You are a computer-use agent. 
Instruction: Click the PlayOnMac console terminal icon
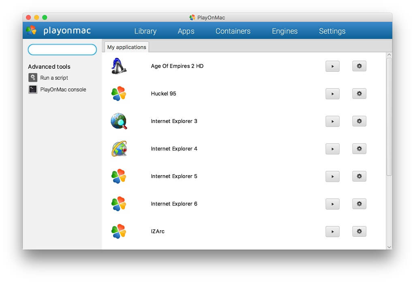pyautogui.click(x=33, y=89)
